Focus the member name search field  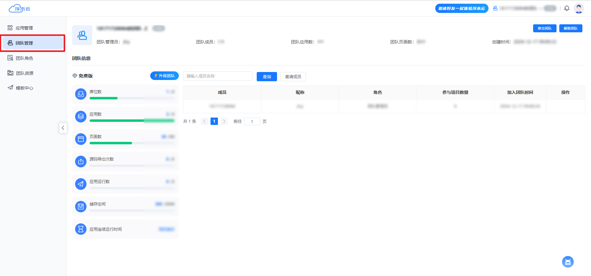217,76
